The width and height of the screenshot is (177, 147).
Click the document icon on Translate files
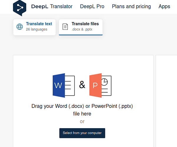point(65,27)
